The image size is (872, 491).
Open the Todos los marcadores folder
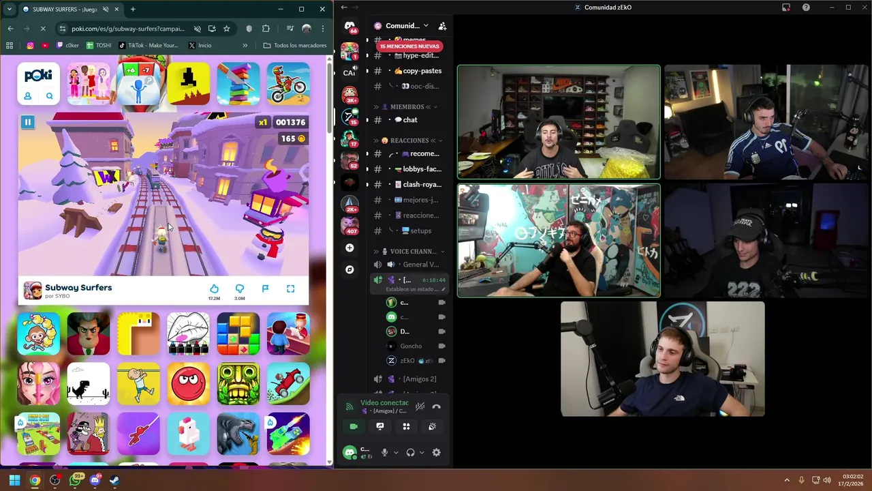point(295,46)
